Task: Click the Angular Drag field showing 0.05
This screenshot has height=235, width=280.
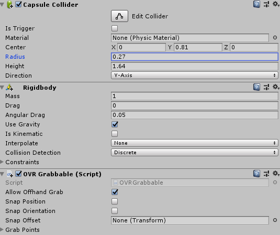Action: (195, 115)
